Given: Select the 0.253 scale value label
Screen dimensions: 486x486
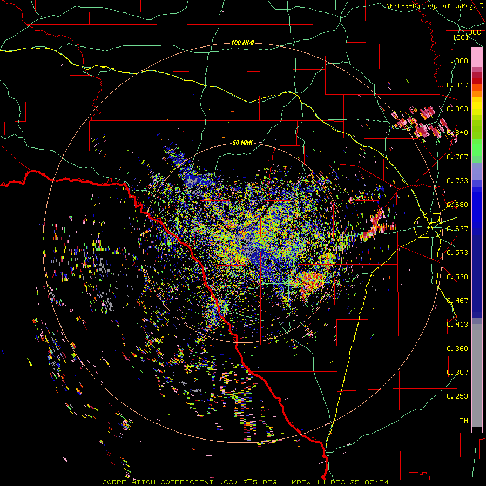Looking at the screenshot, I should click(x=457, y=396).
